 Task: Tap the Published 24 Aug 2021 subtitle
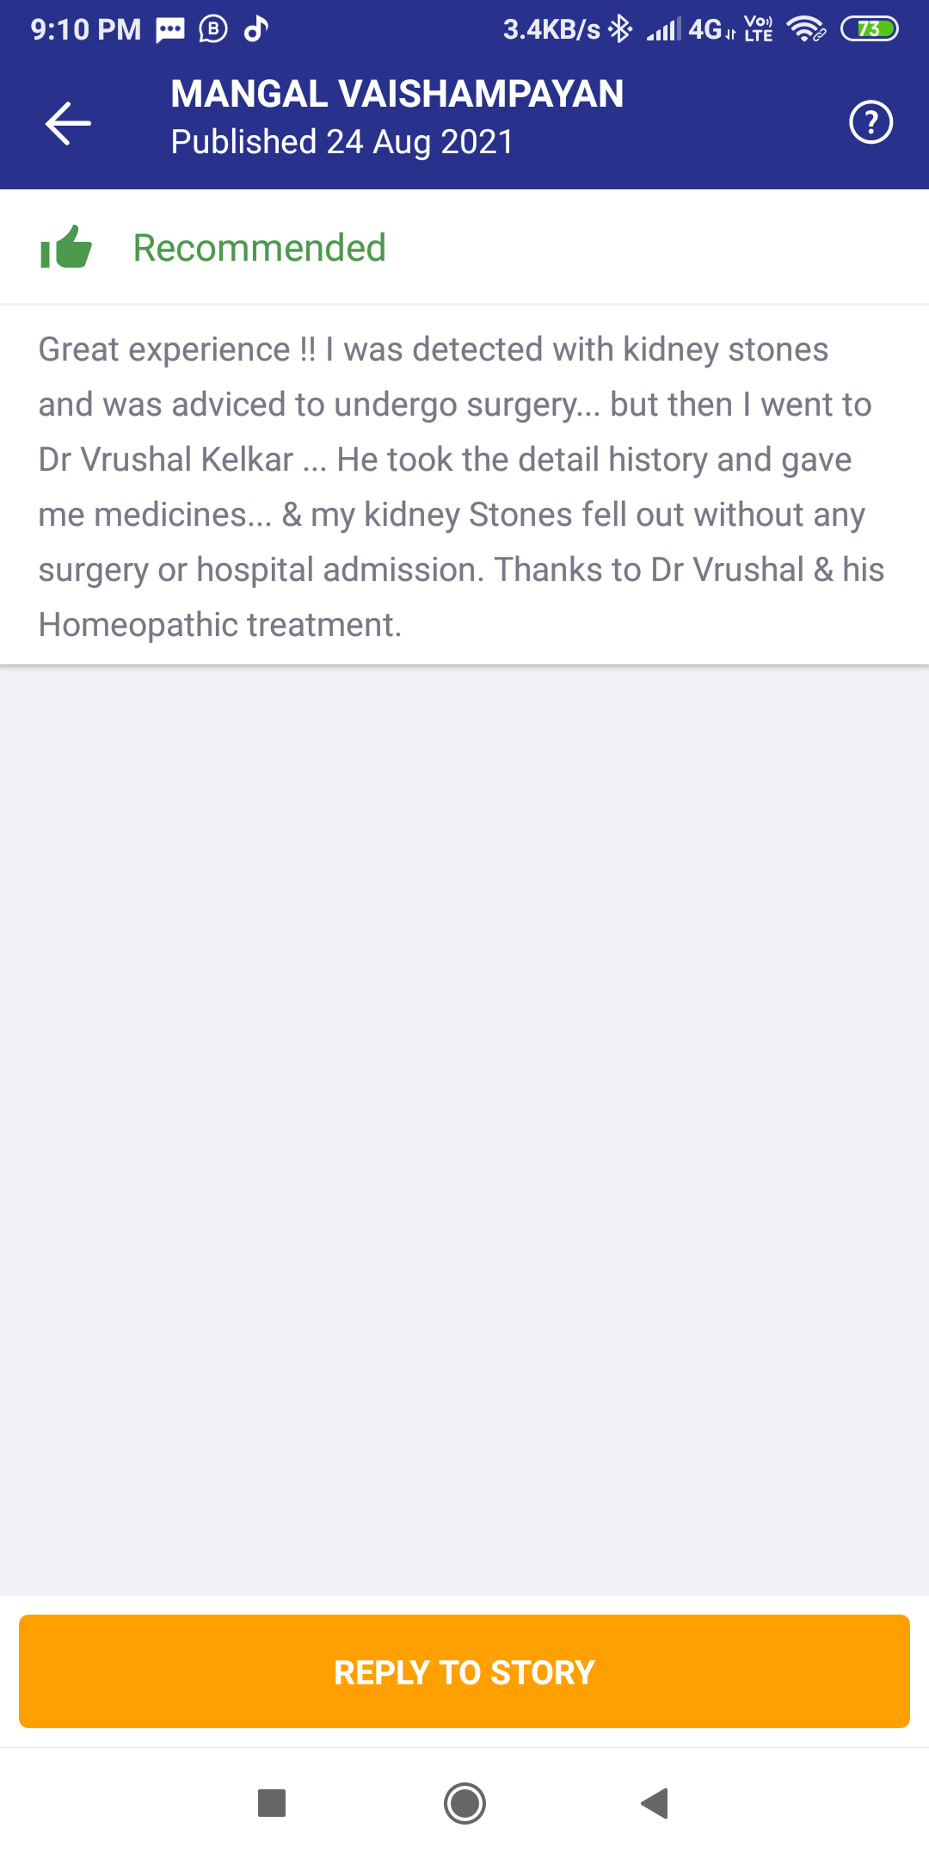tap(341, 142)
